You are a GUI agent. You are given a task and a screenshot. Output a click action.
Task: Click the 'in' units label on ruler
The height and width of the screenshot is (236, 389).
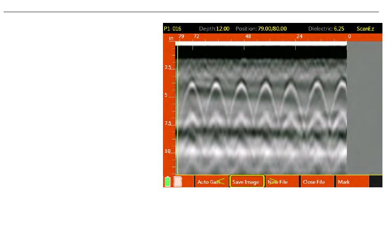(x=171, y=38)
